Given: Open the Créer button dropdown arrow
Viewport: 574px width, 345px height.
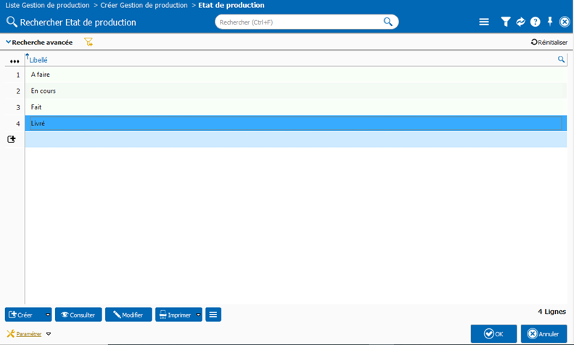Looking at the screenshot, I should coord(48,315).
